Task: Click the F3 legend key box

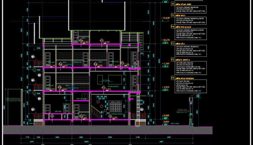Action: click(x=173, y=78)
